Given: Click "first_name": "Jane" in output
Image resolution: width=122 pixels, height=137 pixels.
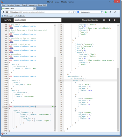Looking at the screenshot, I should (x=87, y=54).
